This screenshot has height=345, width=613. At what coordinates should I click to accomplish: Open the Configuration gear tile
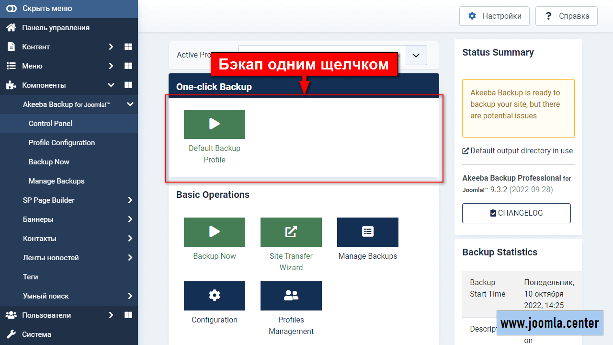[x=214, y=296]
